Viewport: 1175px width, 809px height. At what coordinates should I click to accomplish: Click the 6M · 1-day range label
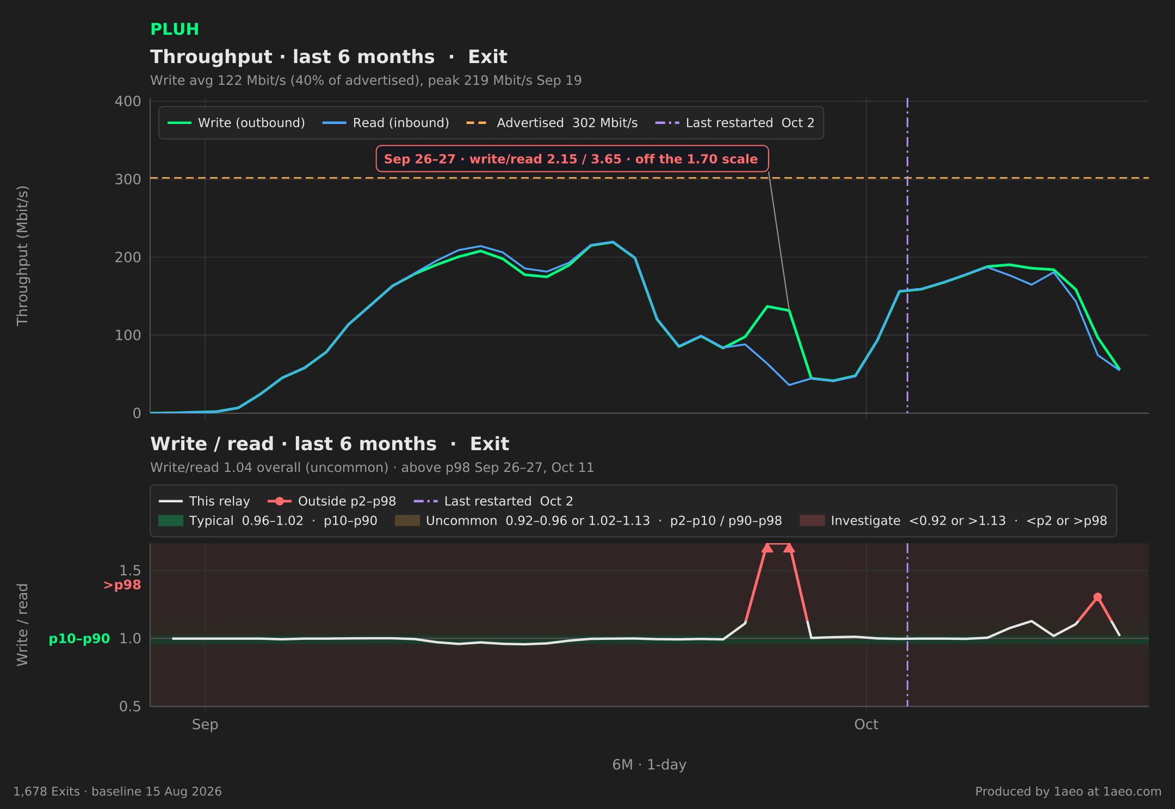[x=650, y=765]
